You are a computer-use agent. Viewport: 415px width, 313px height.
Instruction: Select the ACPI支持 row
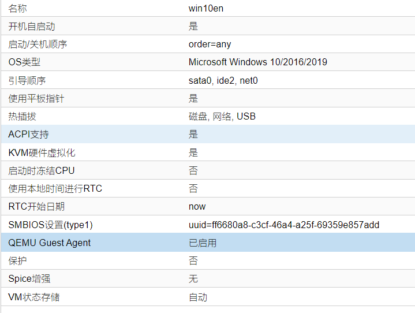(x=208, y=134)
